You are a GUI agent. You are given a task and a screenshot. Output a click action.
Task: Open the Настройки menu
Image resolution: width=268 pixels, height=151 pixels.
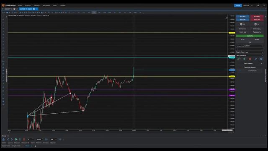click(x=46, y=5)
